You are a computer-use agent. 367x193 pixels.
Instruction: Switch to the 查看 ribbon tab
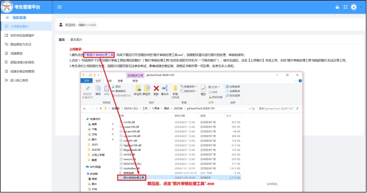[x=120, y=81]
